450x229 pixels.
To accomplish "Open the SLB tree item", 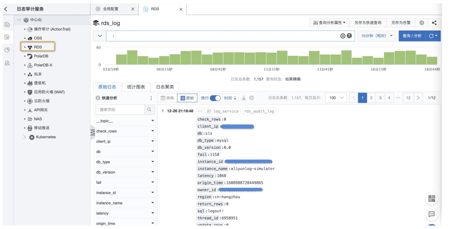I will pyautogui.click(x=38, y=74).
